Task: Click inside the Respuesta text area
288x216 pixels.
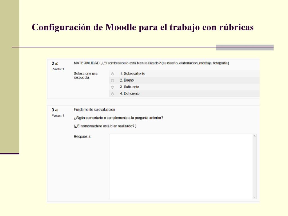Action: (x=181, y=166)
